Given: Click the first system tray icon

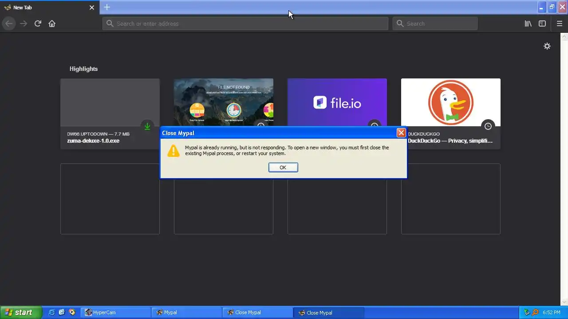Looking at the screenshot, I should click(x=527, y=312).
